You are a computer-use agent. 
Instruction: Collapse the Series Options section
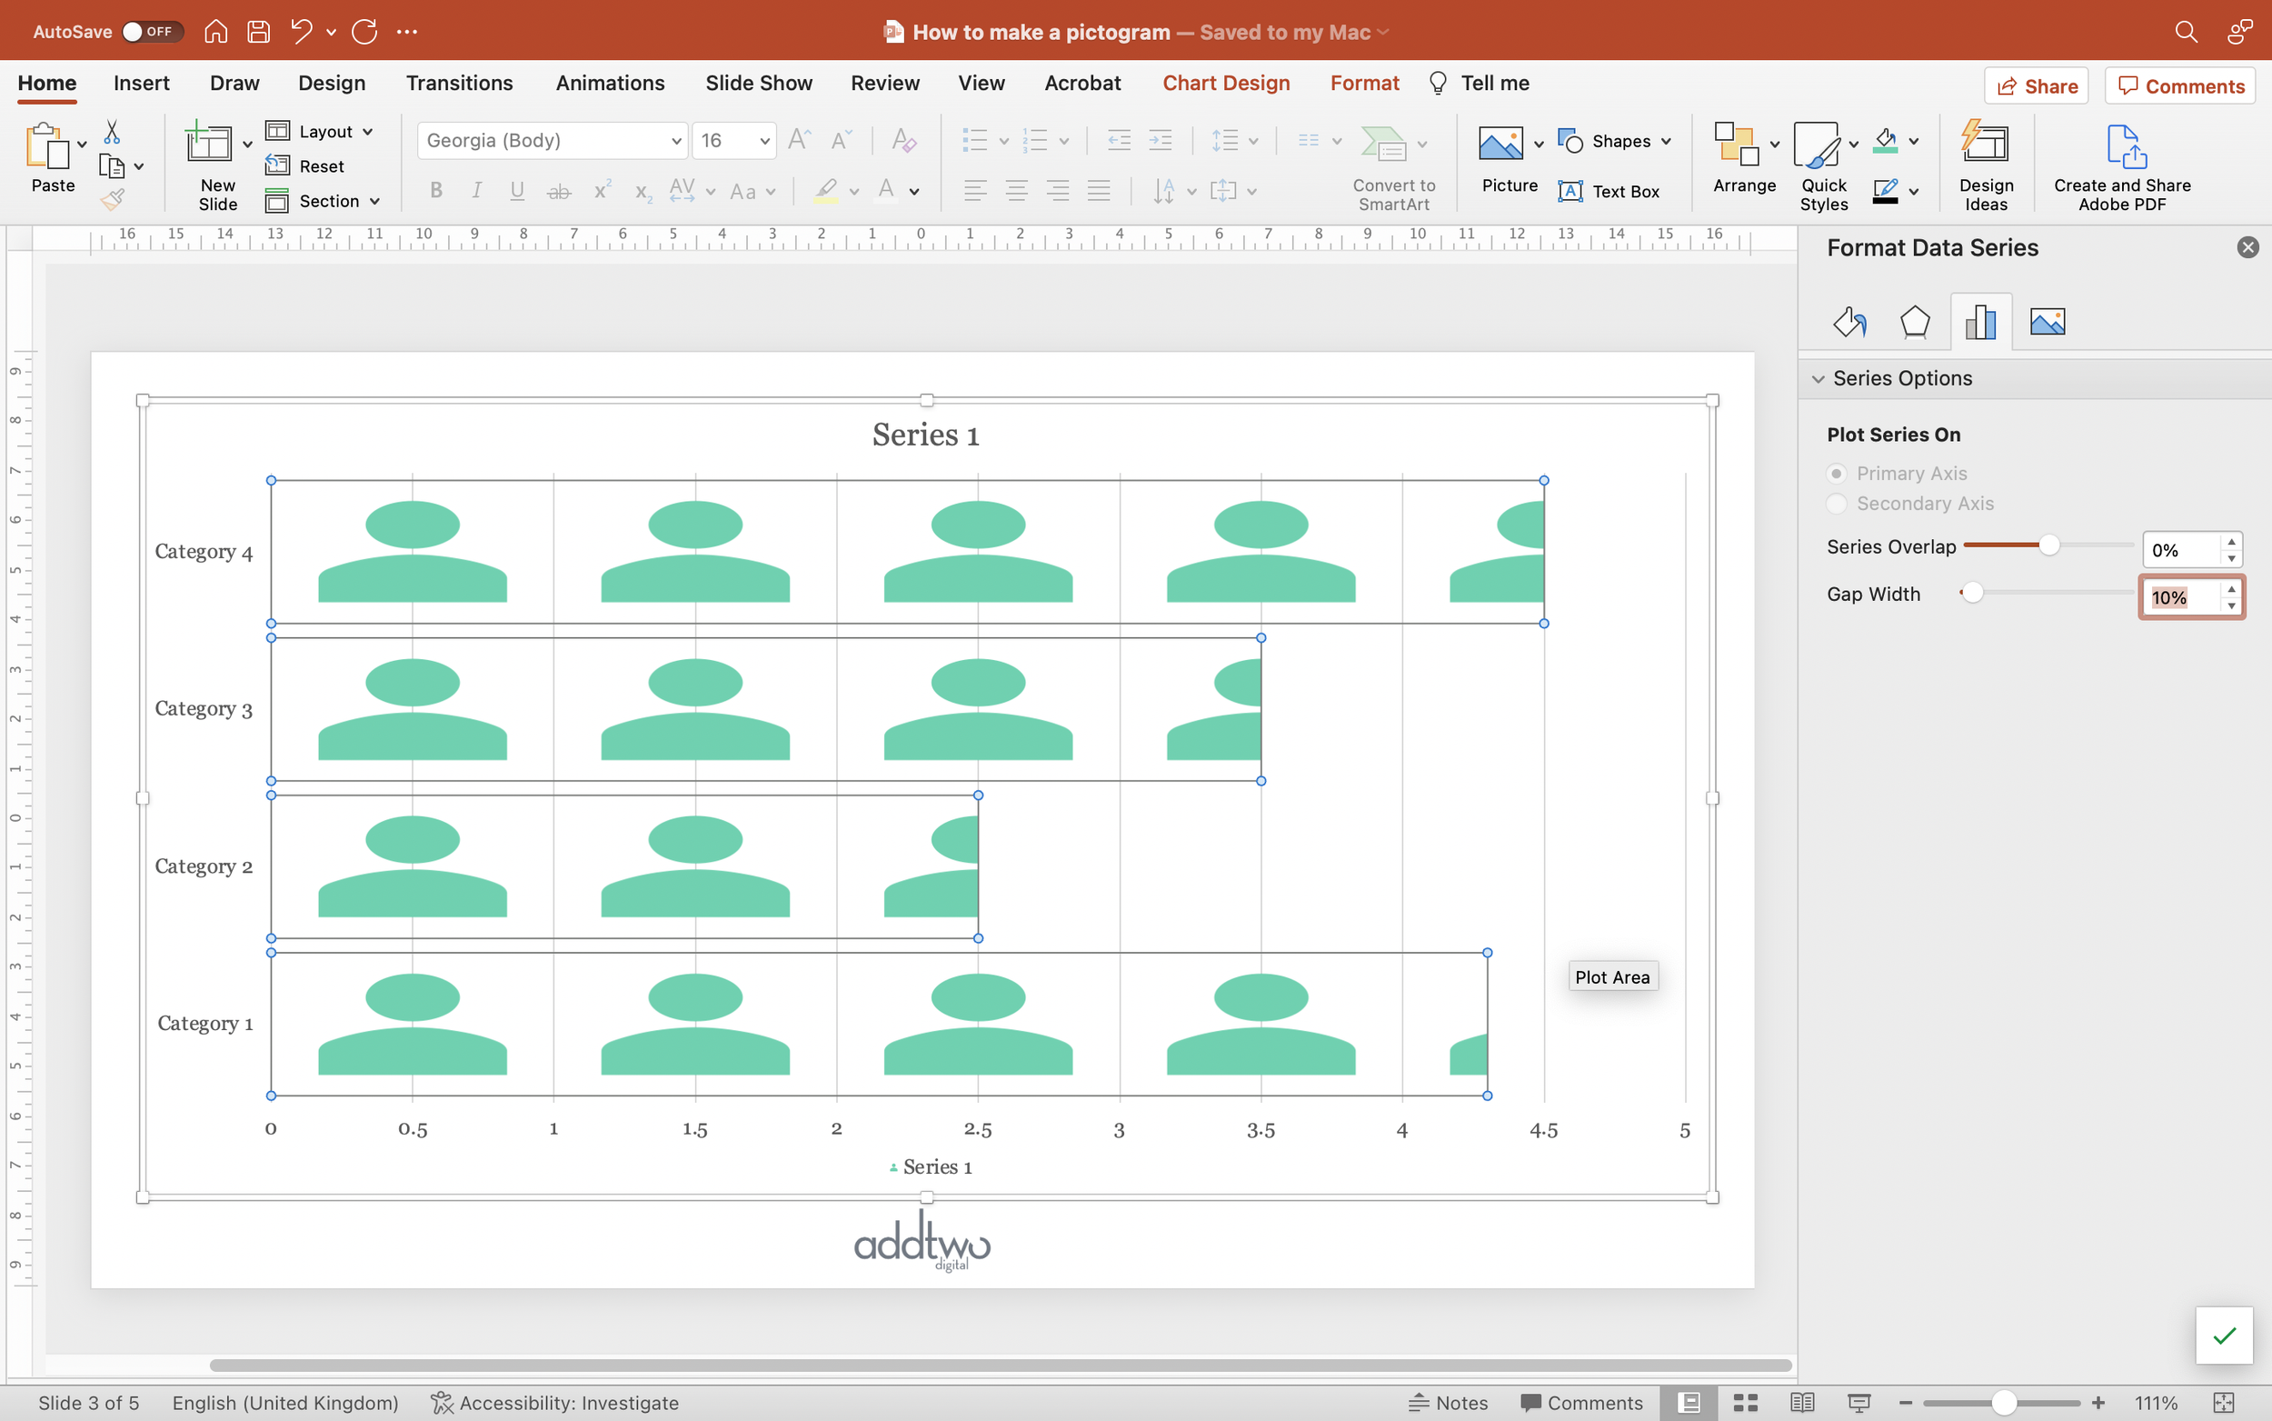[1819, 379]
